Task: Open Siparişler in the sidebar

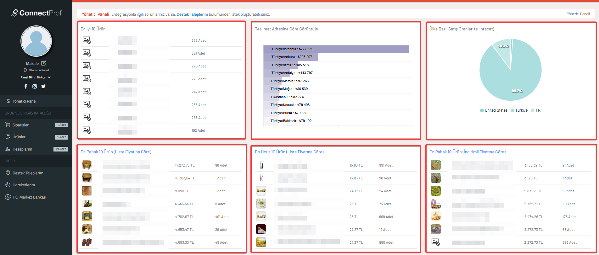Action: 36,125
